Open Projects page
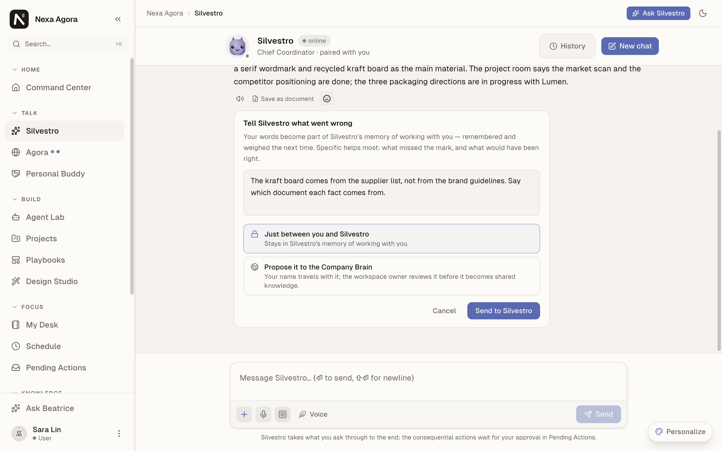This screenshot has height=451, width=722. 64,239
